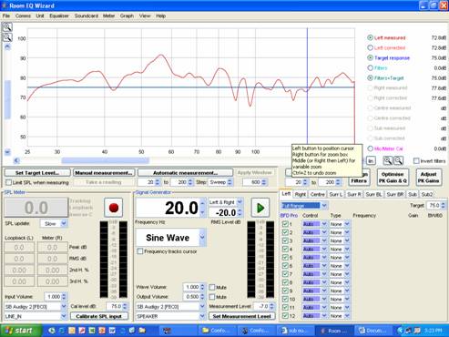This screenshot has width=449, height=337.
Task: Switch to the Sub channel tab
Action: (x=412, y=194)
